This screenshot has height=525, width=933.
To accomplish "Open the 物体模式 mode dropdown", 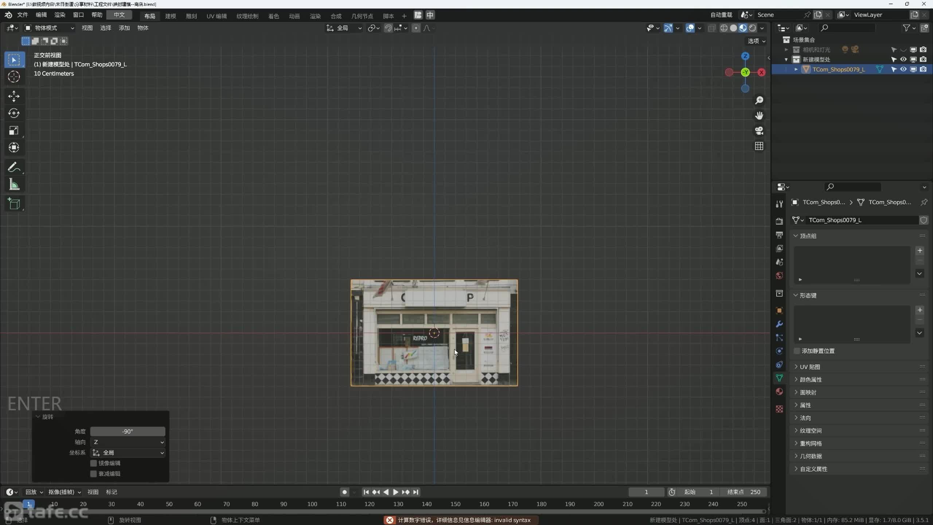I will (x=49, y=28).
